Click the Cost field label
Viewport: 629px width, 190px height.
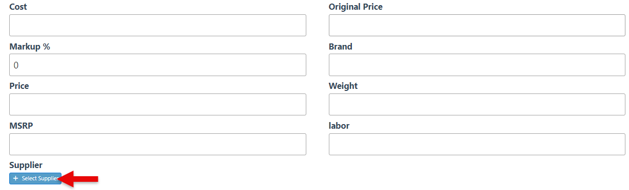[18, 7]
